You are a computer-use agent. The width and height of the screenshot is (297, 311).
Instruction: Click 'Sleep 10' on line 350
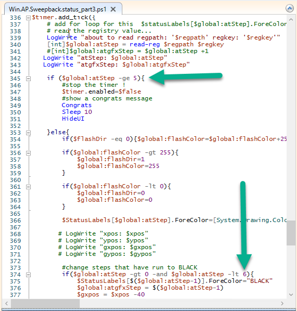point(77,112)
